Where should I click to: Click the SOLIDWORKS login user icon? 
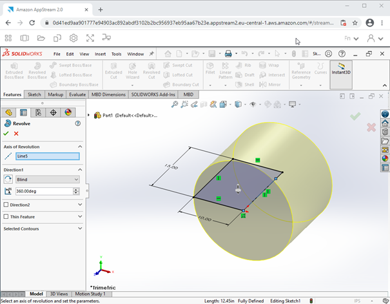tap(328, 54)
